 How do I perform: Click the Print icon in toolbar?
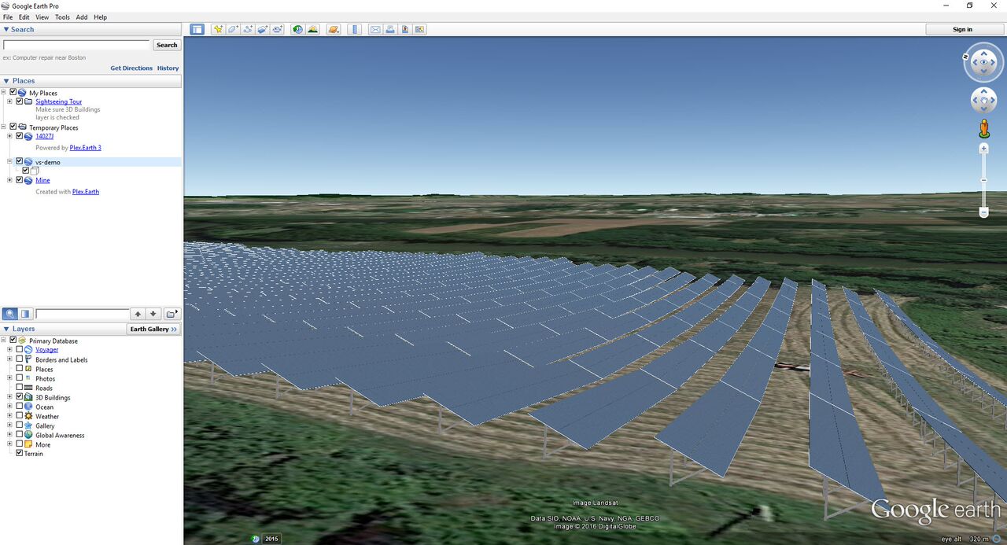390,29
